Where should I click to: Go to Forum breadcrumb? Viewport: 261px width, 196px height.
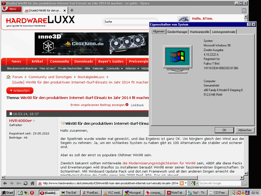click(17, 77)
